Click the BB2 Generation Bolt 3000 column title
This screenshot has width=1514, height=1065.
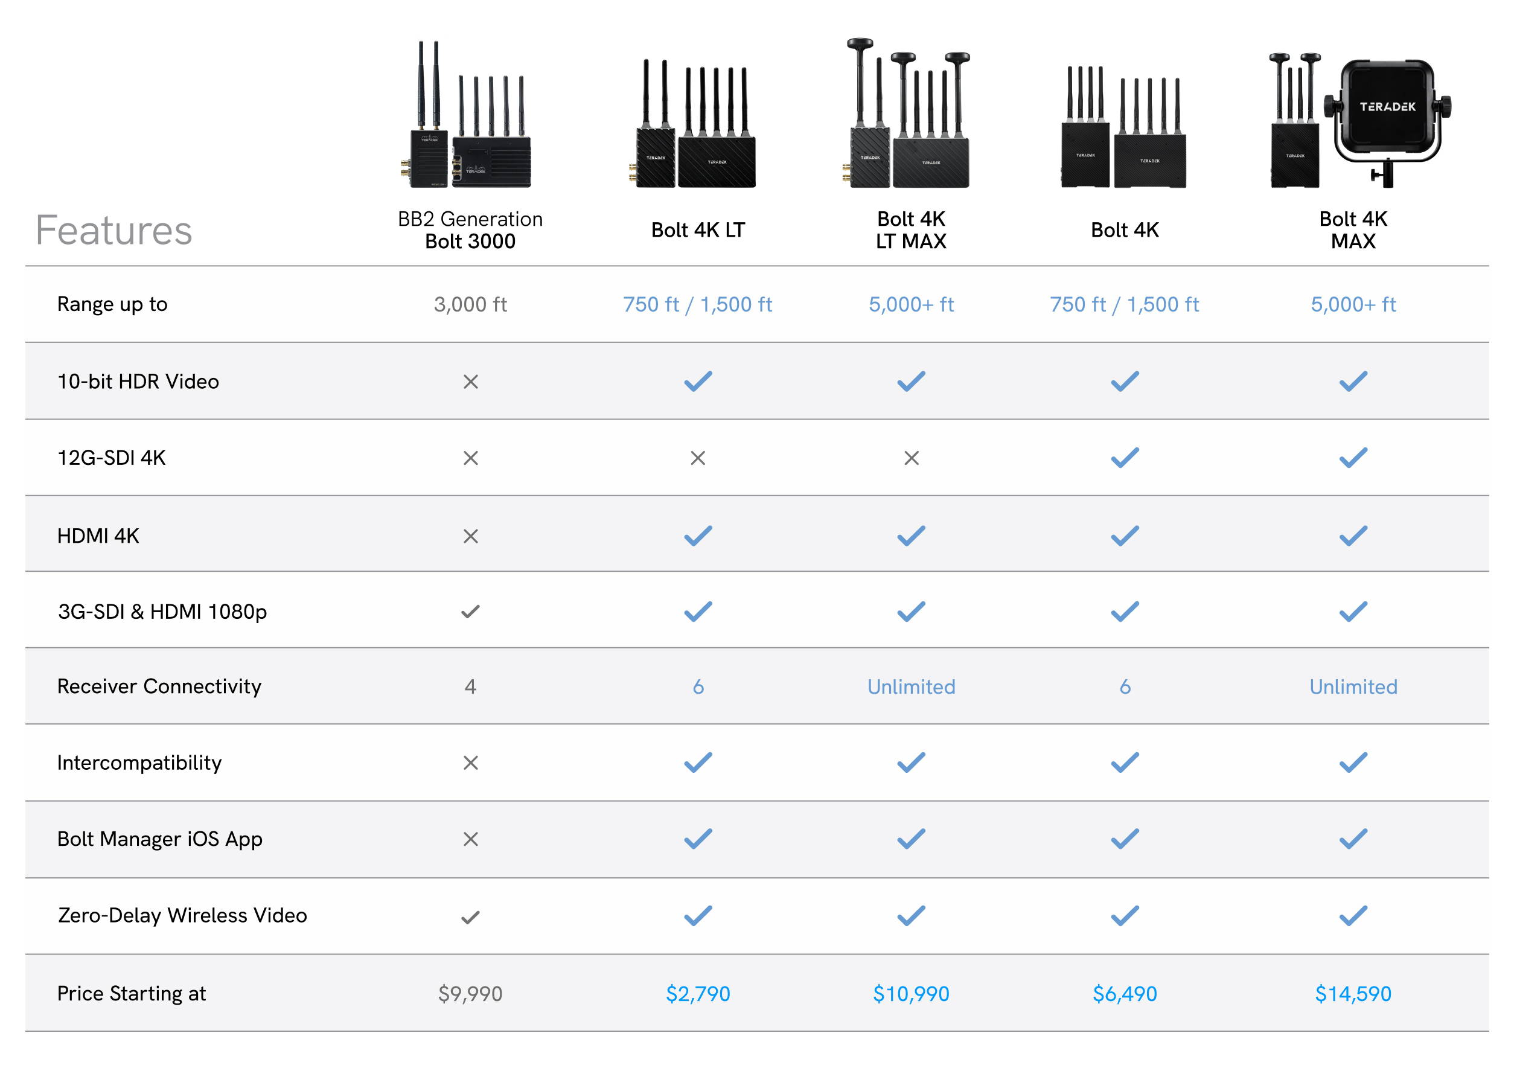pos(470,230)
